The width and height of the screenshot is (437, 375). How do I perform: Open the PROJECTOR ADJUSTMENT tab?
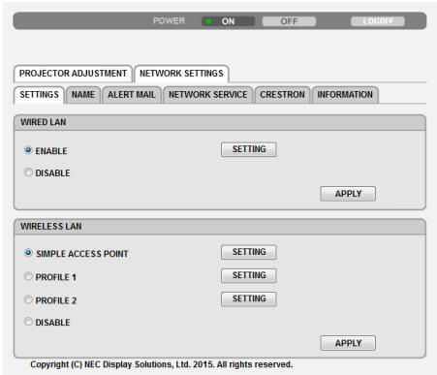73,74
